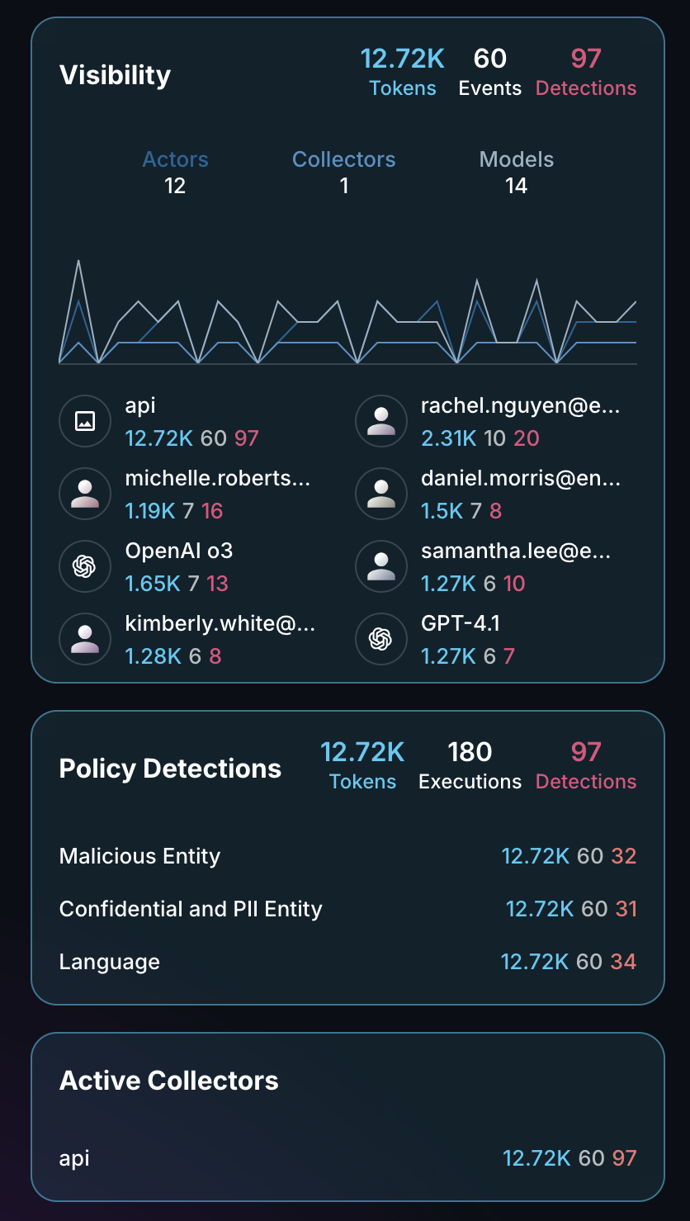The image size is (690, 1221).
Task: Click michelle.roberts user avatar icon
Action: pos(84,494)
